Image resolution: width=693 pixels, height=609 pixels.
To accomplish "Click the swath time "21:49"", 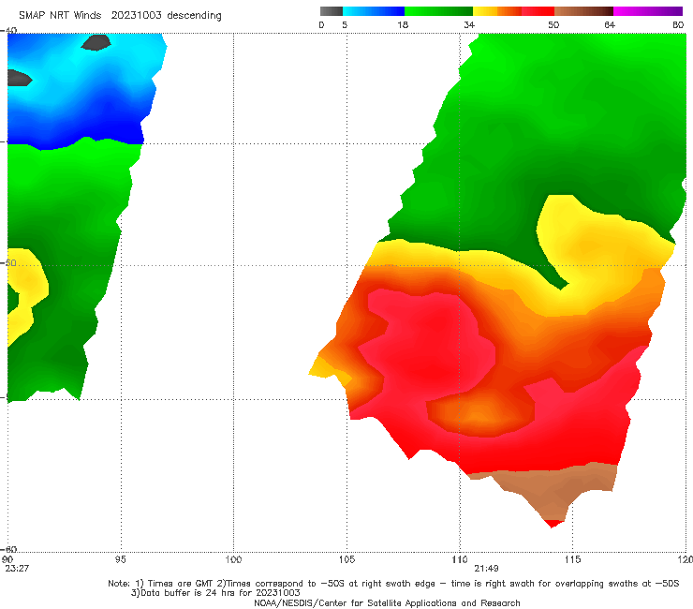I will point(487,569).
